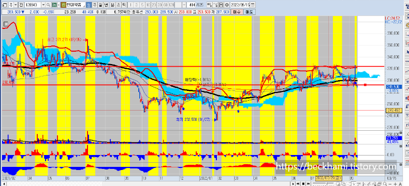Click the plus zoom-in icon at bottom right
This screenshot has height=186, width=409.
395,184
